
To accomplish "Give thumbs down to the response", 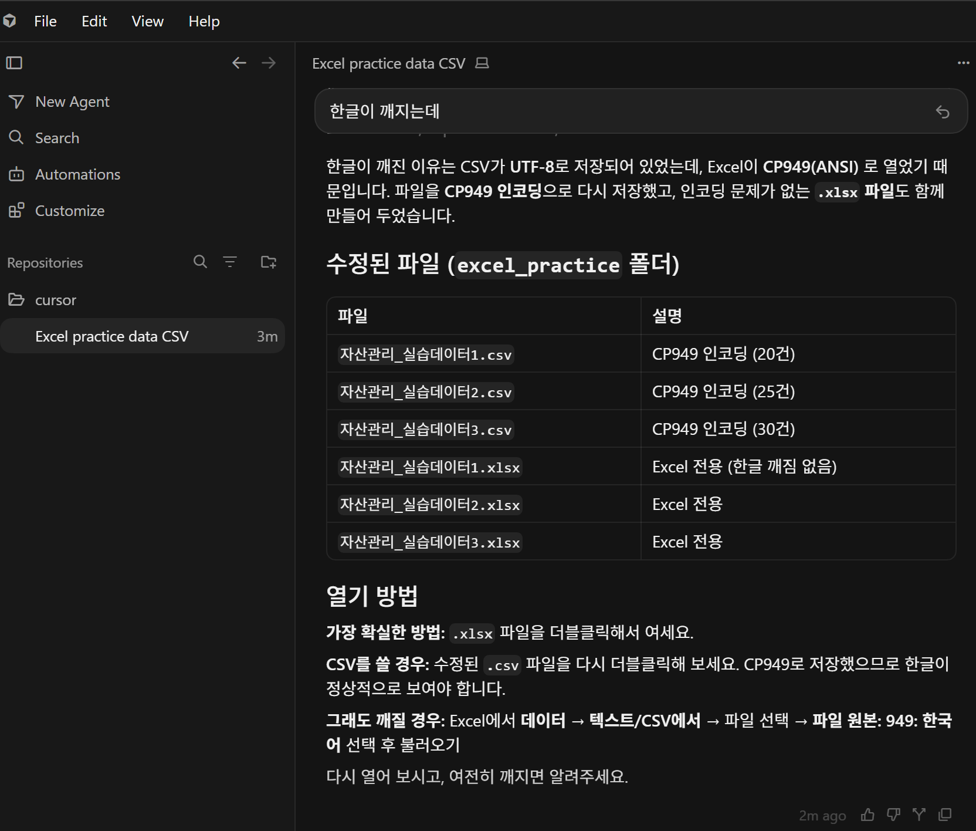I will click(893, 815).
